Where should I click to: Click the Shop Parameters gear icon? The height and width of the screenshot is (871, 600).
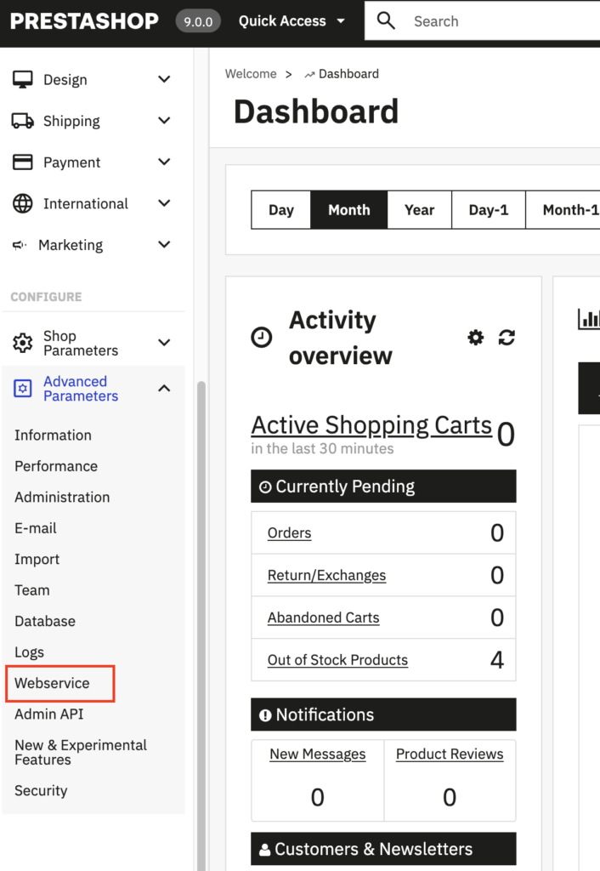[23, 344]
